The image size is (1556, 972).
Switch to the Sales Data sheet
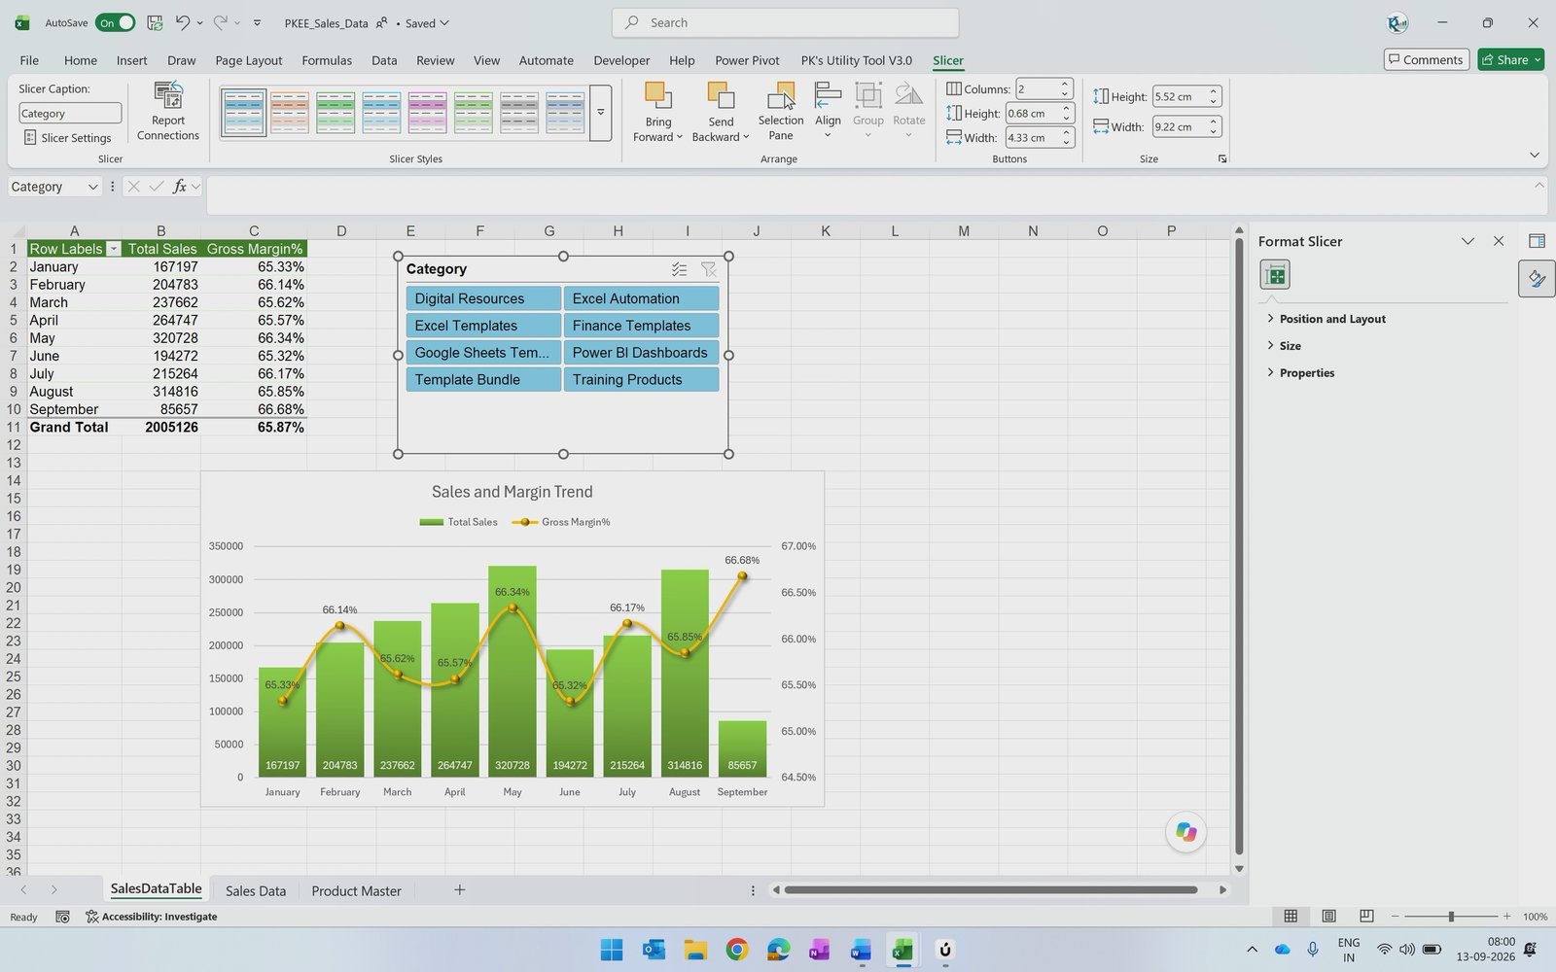[256, 890]
